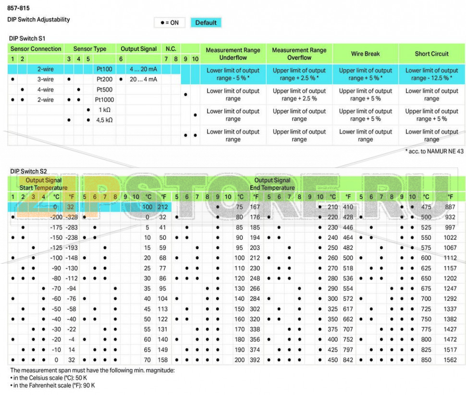Select the "DIP Switch S2" table title
The height and width of the screenshot is (395, 466).
tap(28, 171)
